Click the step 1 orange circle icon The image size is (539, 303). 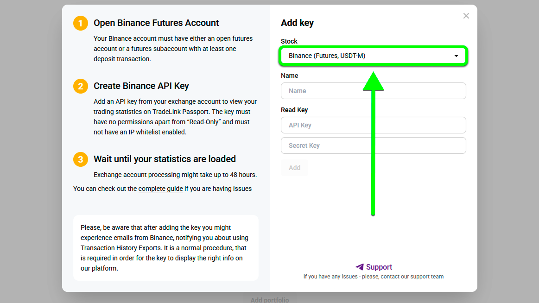[81, 23]
